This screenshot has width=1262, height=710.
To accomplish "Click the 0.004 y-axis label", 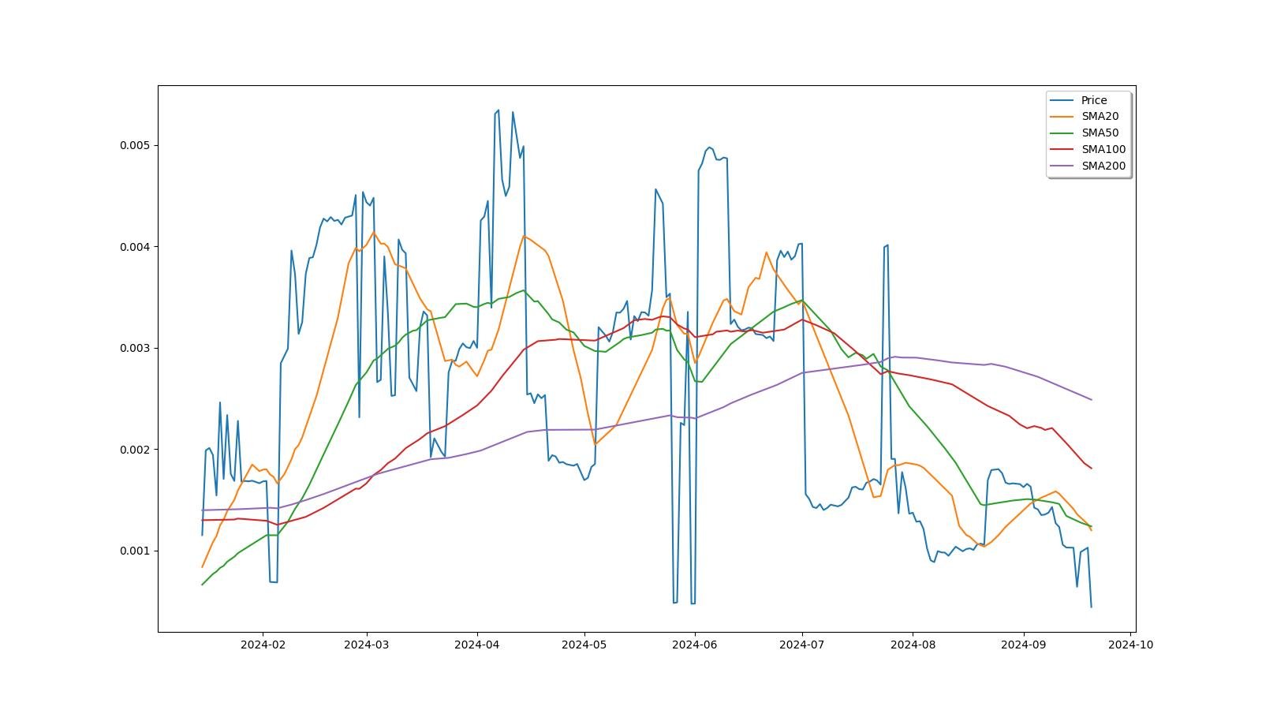I will pyautogui.click(x=134, y=247).
